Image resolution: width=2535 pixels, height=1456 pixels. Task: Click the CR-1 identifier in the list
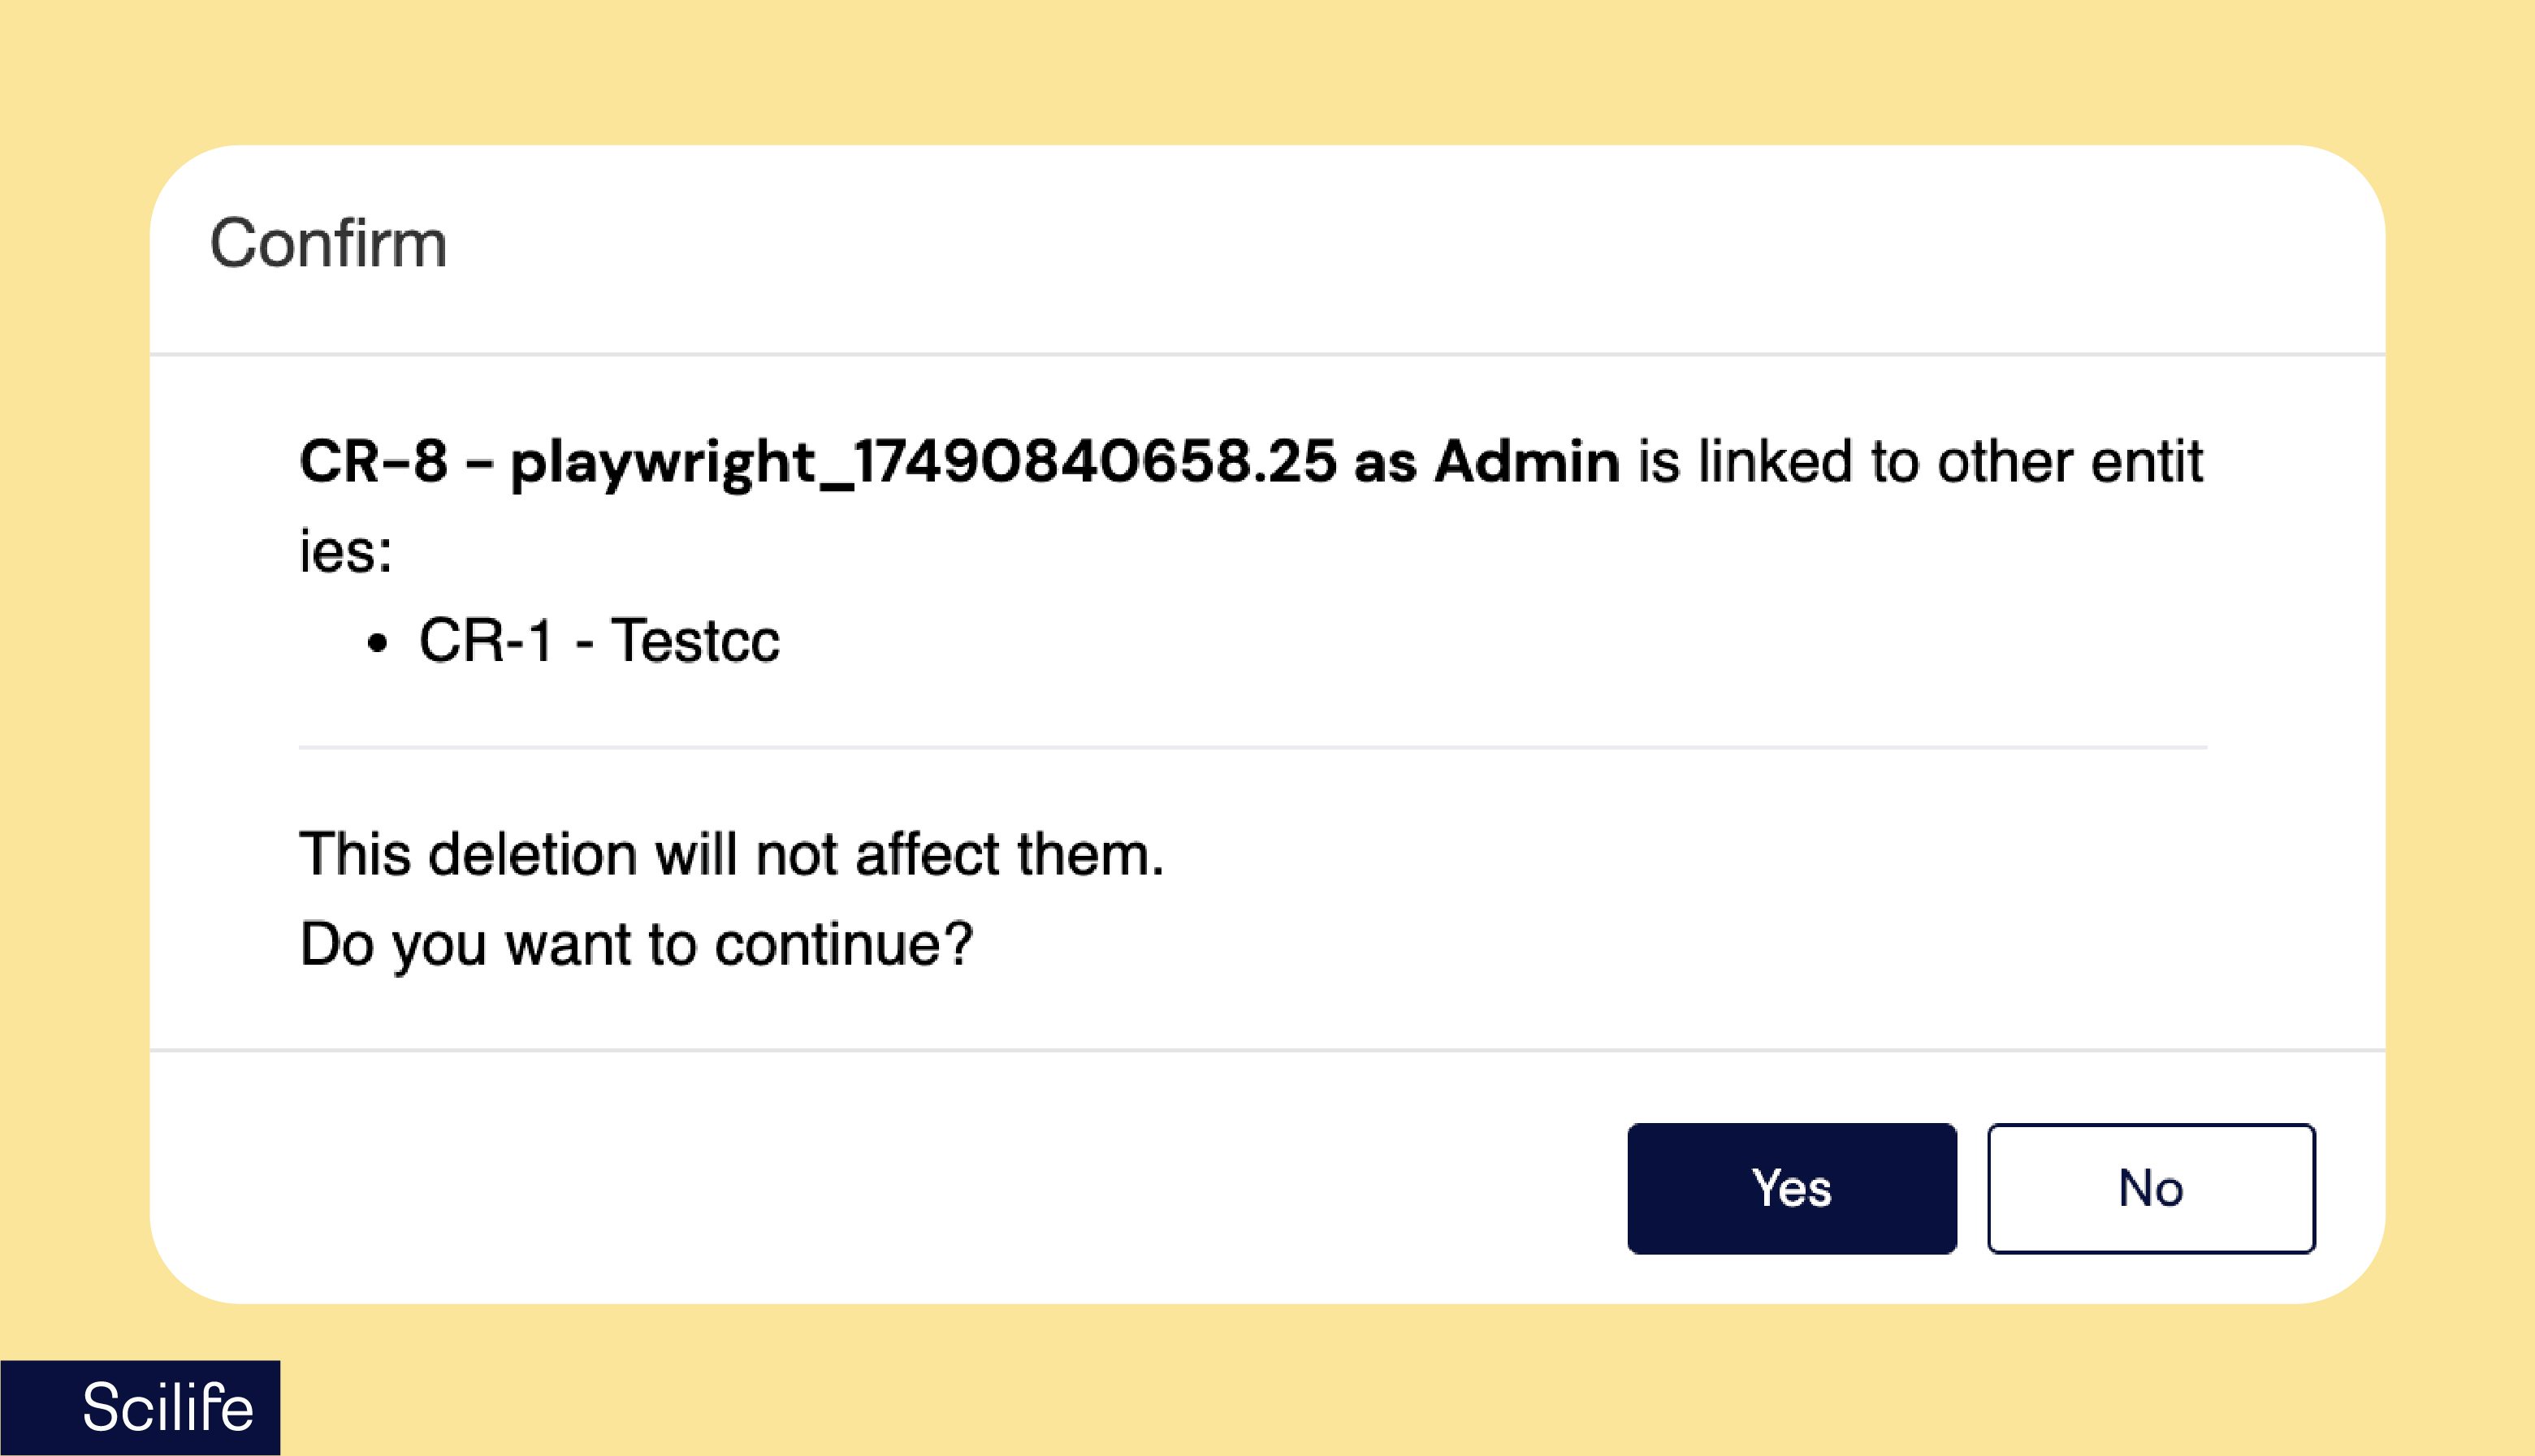[x=485, y=640]
